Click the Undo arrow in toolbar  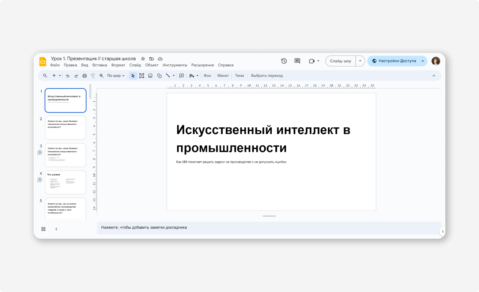click(68, 76)
